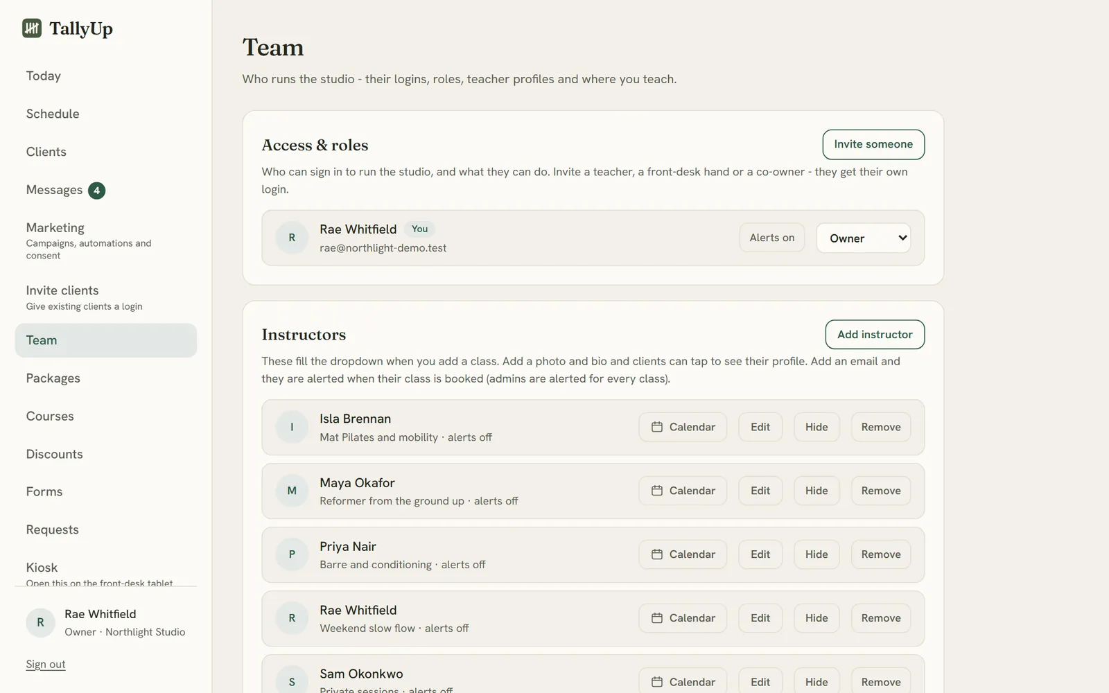
Task: Click Priya Nair's avatar circle
Action: (292, 554)
